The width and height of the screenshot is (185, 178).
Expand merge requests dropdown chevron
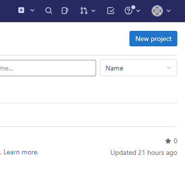pos(93,11)
